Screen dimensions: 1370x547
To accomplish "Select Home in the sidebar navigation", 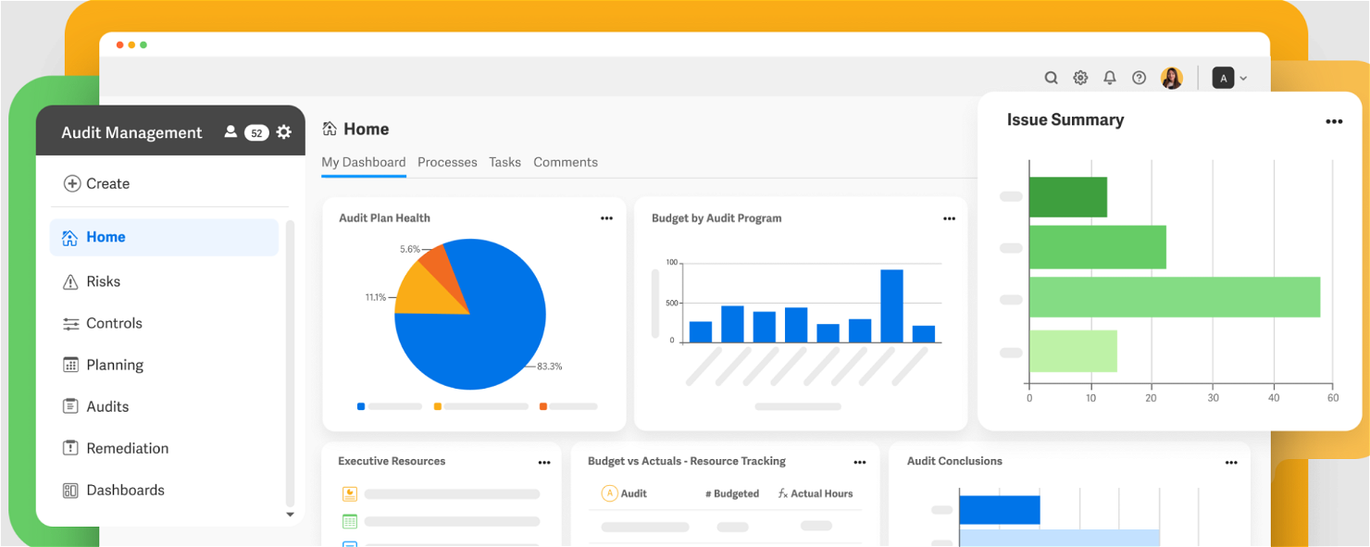I will point(106,237).
